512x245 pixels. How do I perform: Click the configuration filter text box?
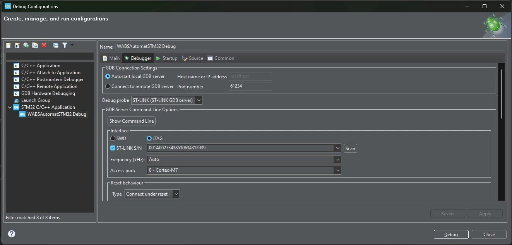[x=50, y=56]
